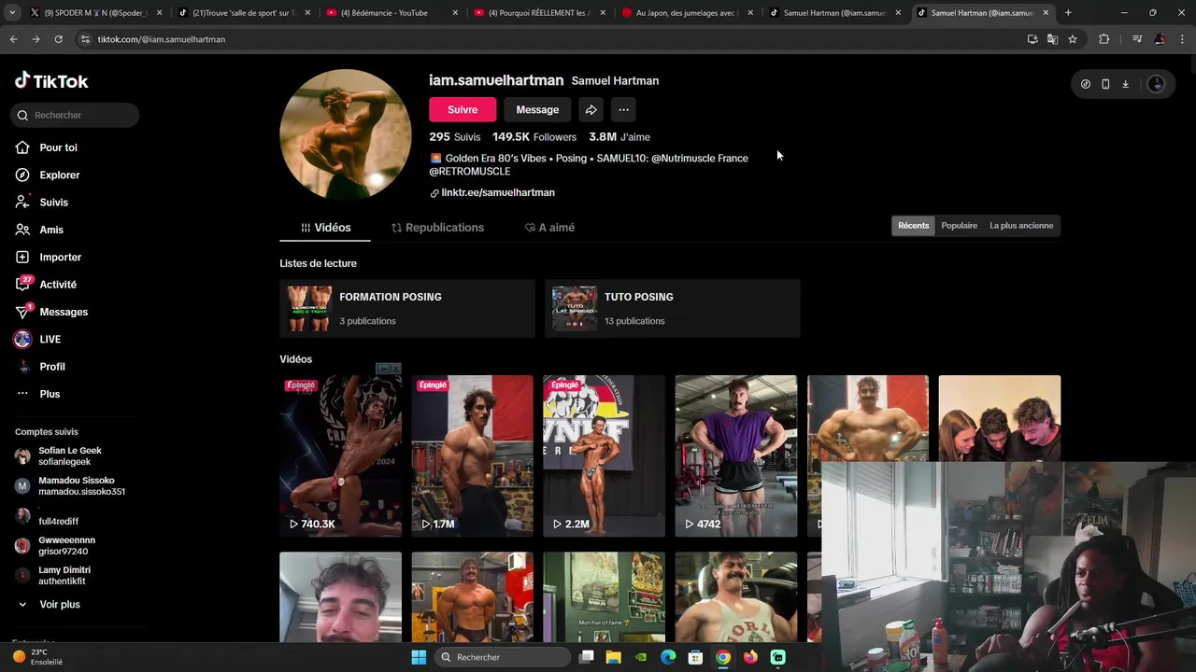
Task: Open pinned video with 1.7M views
Action: point(472,455)
